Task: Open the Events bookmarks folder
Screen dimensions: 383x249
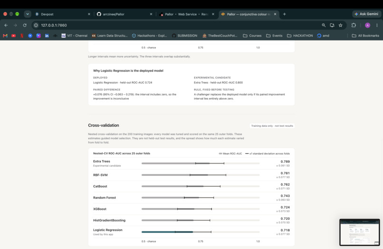Action: [274, 36]
